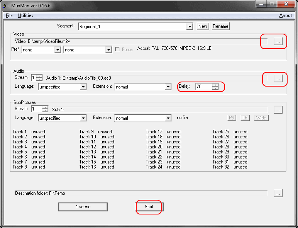Select the Track 25 -unused- entry
Screen dimensions: 298x228
(230, 132)
